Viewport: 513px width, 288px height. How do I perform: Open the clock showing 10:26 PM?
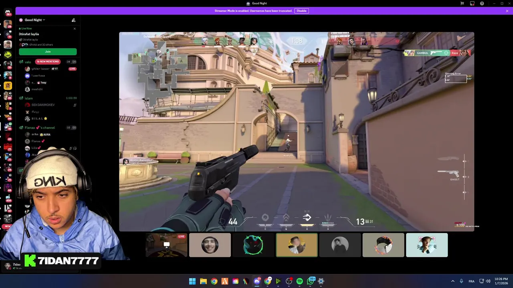501,281
